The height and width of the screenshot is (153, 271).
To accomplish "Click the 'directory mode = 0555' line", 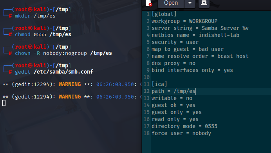I will pos(184,127).
